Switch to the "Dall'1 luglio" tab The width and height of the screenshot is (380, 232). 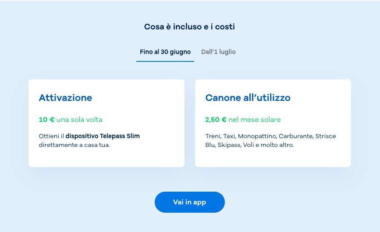point(218,52)
